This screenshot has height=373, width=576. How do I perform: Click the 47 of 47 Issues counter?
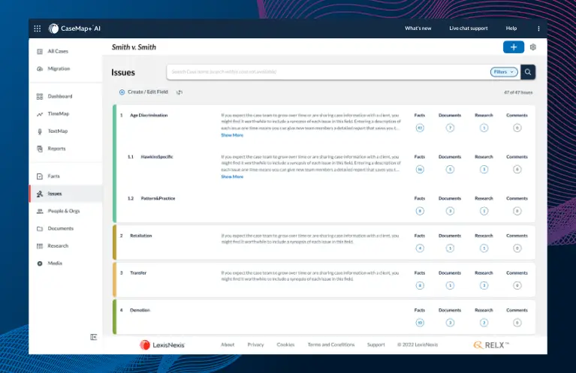click(x=518, y=92)
